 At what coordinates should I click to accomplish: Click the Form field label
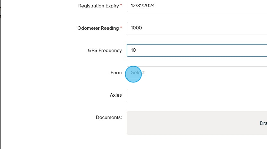point(116,73)
